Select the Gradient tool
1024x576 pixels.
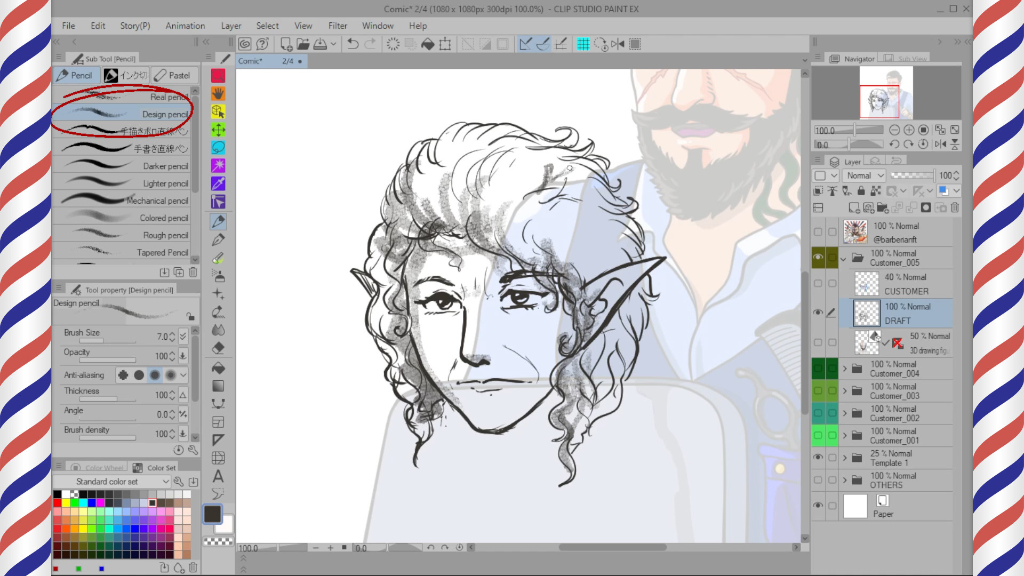point(218,386)
